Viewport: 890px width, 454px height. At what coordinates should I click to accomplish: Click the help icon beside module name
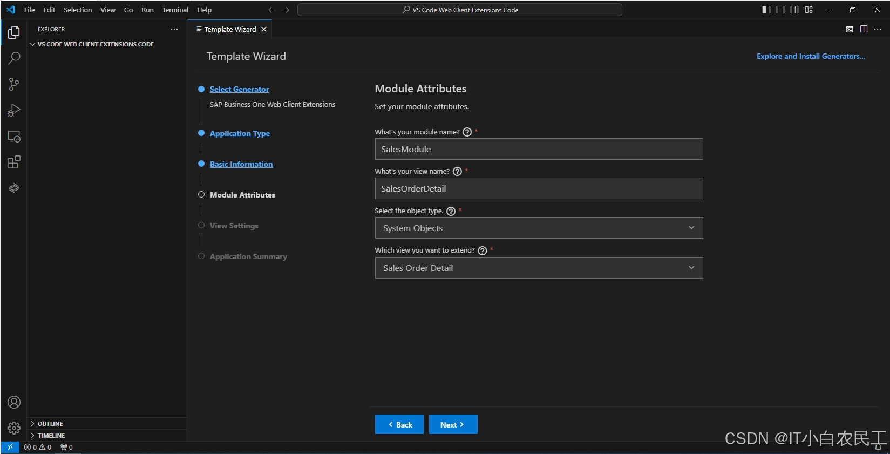pyautogui.click(x=467, y=132)
